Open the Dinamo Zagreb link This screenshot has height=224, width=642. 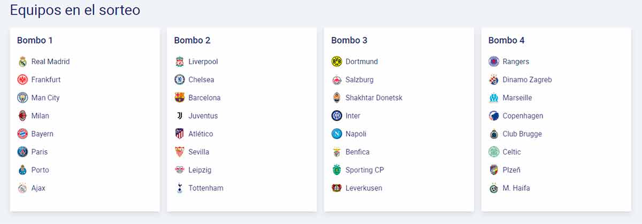point(527,80)
